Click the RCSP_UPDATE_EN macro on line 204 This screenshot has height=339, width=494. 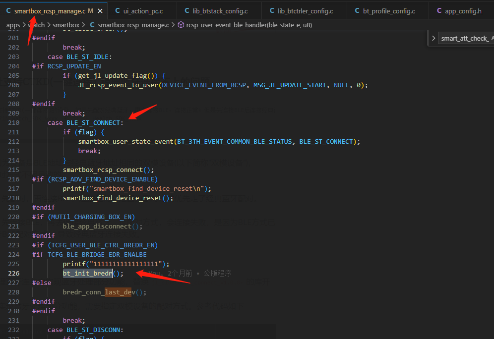coord(74,66)
